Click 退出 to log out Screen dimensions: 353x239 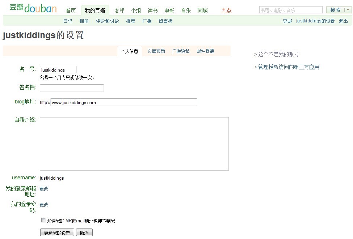click(x=343, y=21)
